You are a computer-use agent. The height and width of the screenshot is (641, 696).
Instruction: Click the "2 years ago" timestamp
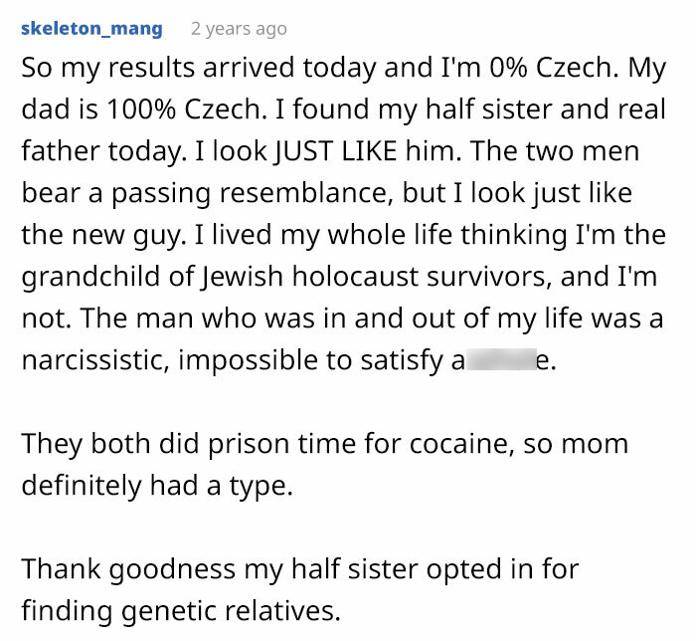click(x=239, y=29)
